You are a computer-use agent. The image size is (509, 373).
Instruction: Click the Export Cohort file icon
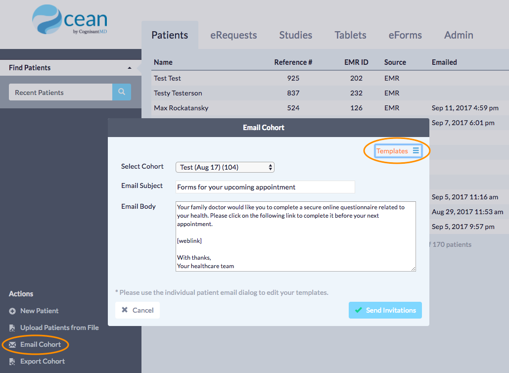click(12, 362)
